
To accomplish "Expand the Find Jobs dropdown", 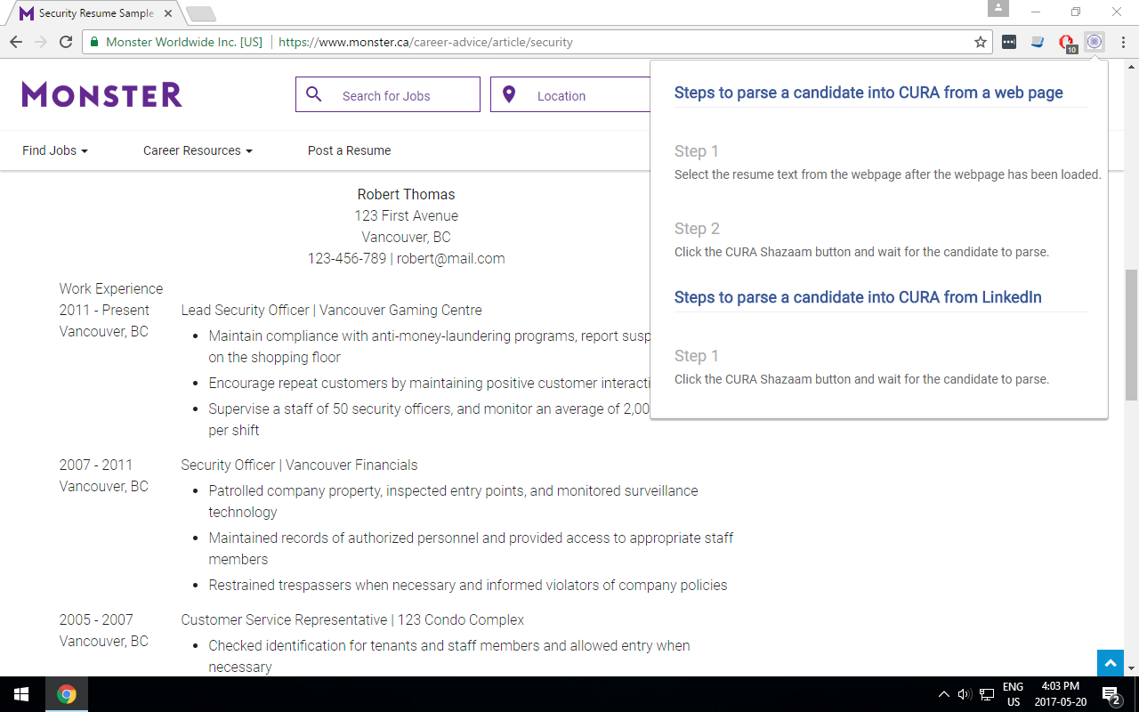I will pos(54,150).
